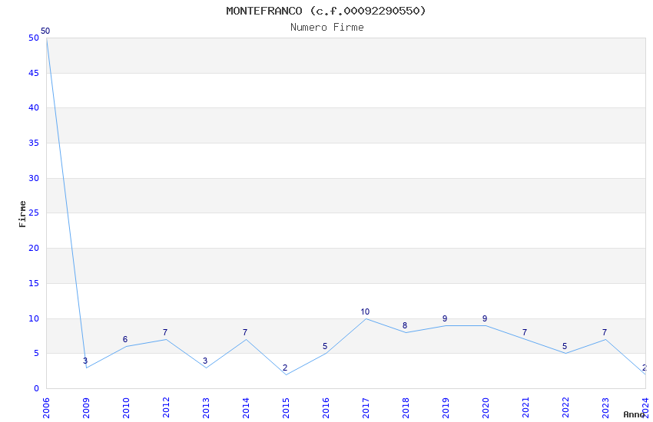Click the 2022 year label on x-axis
The image size is (653, 422).
tap(566, 408)
